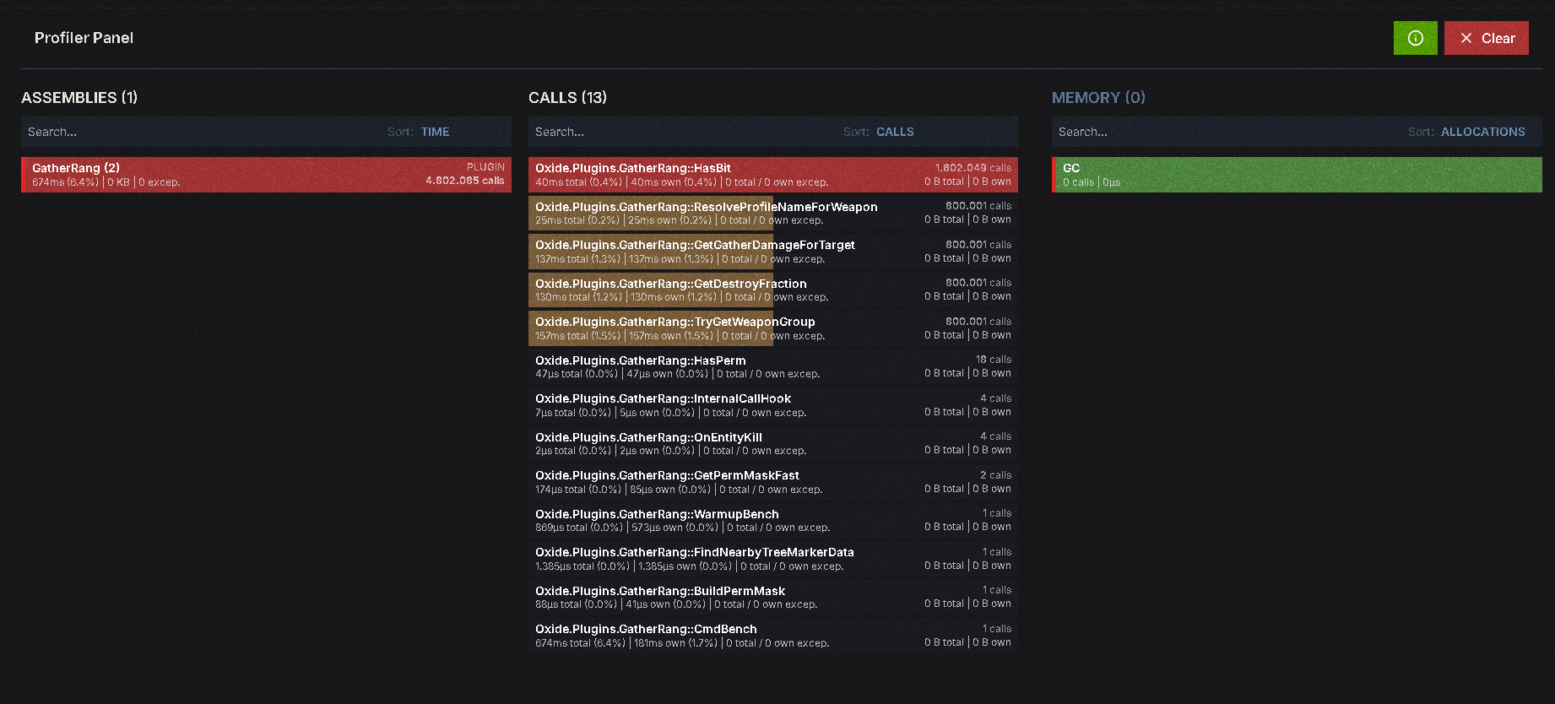The width and height of the screenshot is (1555, 704).
Task: Change Memory sort from ALLOCATIONS
Action: click(x=1482, y=132)
